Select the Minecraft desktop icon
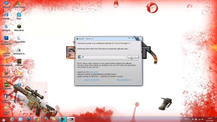217x122 pixels. (x=19, y=27)
